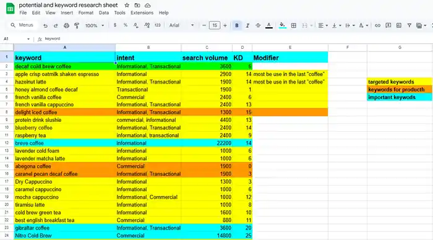Open the fill color picker
433x240 pixels.
pos(282,25)
